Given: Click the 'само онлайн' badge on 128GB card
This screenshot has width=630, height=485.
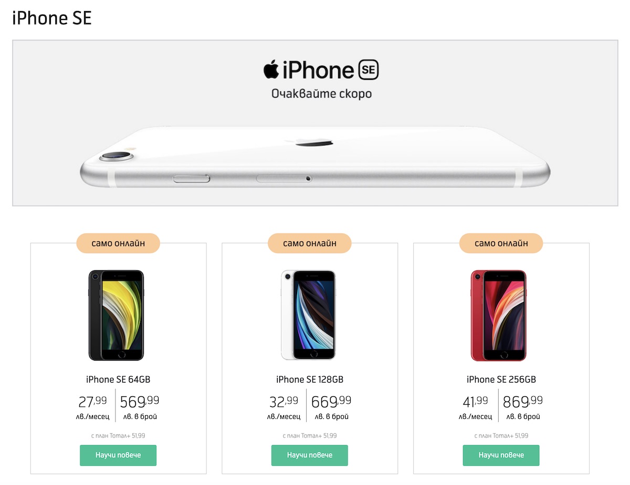Looking at the screenshot, I should click(310, 243).
